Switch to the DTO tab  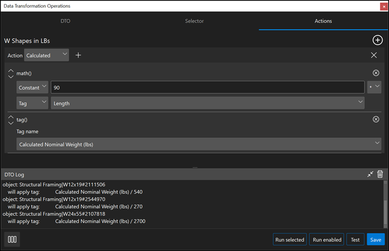[66, 21]
